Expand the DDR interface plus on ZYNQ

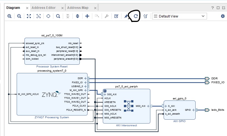pyautogui.click(x=86, y=78)
